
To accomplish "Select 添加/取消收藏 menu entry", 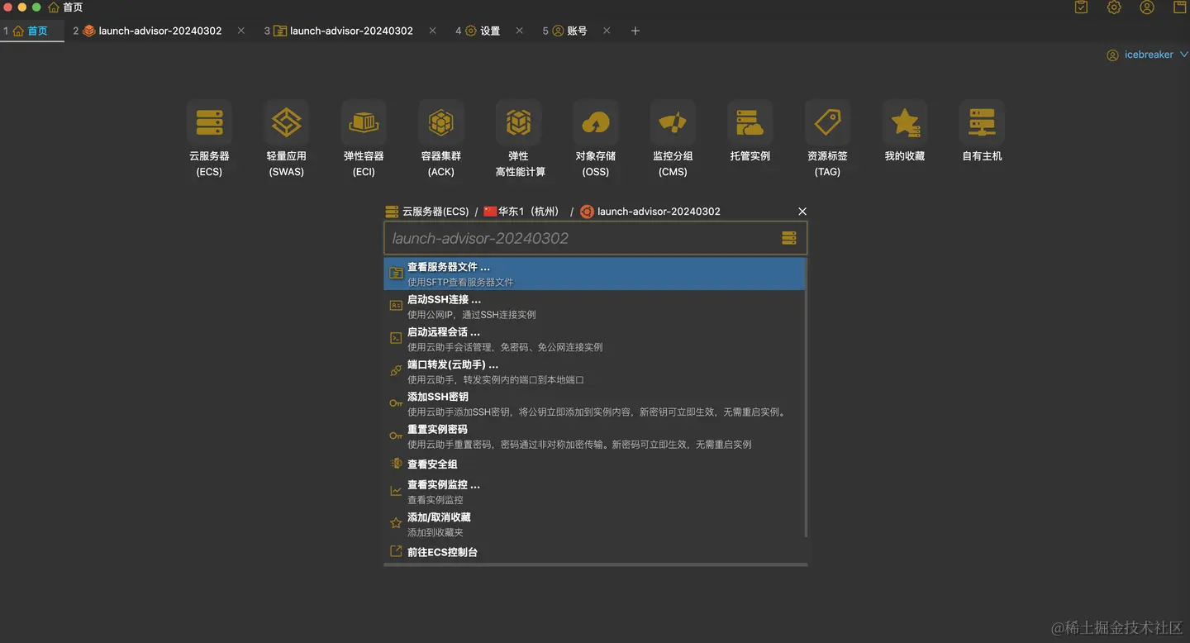I will click(x=594, y=524).
